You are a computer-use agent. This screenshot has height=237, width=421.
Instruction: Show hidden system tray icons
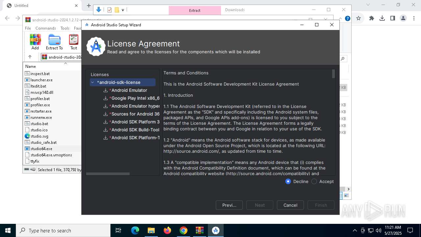(355, 230)
